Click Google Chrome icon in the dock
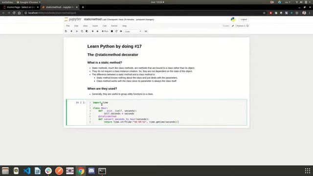The width and height of the screenshot is (313, 176). [x=81, y=171]
